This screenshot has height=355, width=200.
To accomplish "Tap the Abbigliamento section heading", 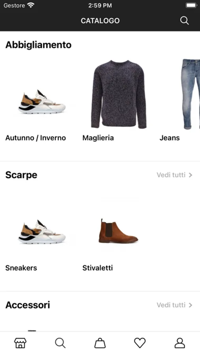I will coord(39,45).
